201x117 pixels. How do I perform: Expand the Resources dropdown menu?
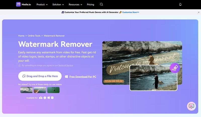pos(75,4)
